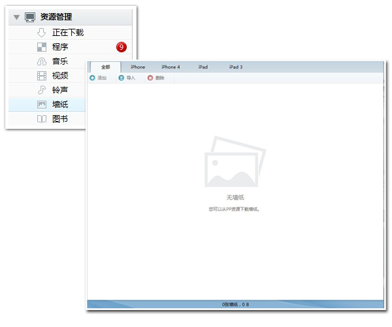Click the headphones icon next to 音乐
This screenshot has height=327, width=392.
[x=42, y=61]
